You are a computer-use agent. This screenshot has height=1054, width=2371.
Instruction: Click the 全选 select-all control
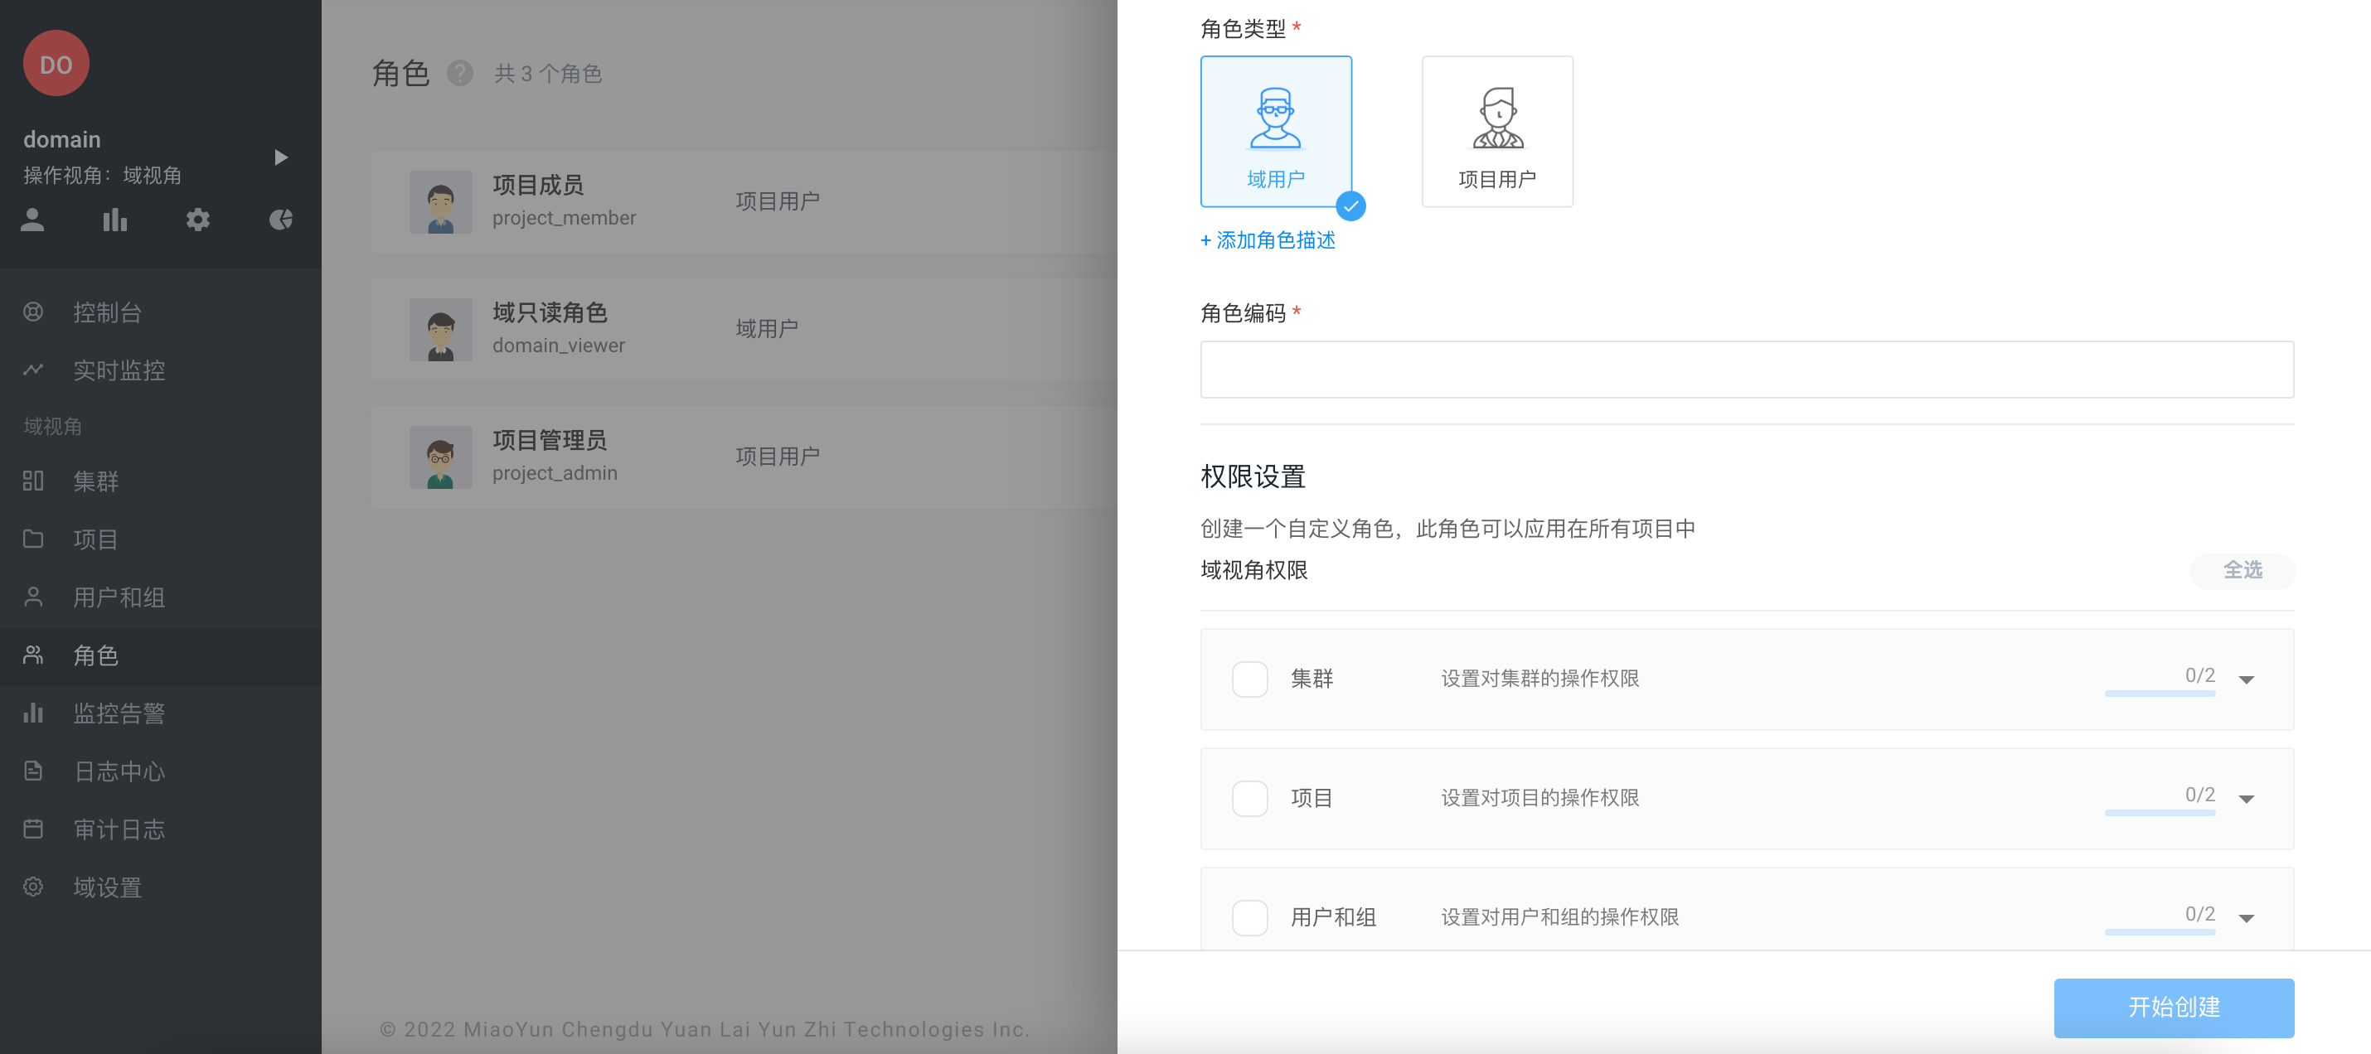[2243, 570]
